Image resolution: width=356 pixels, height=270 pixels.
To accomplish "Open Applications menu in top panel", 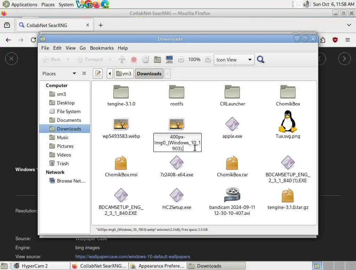I will [x=20, y=4].
